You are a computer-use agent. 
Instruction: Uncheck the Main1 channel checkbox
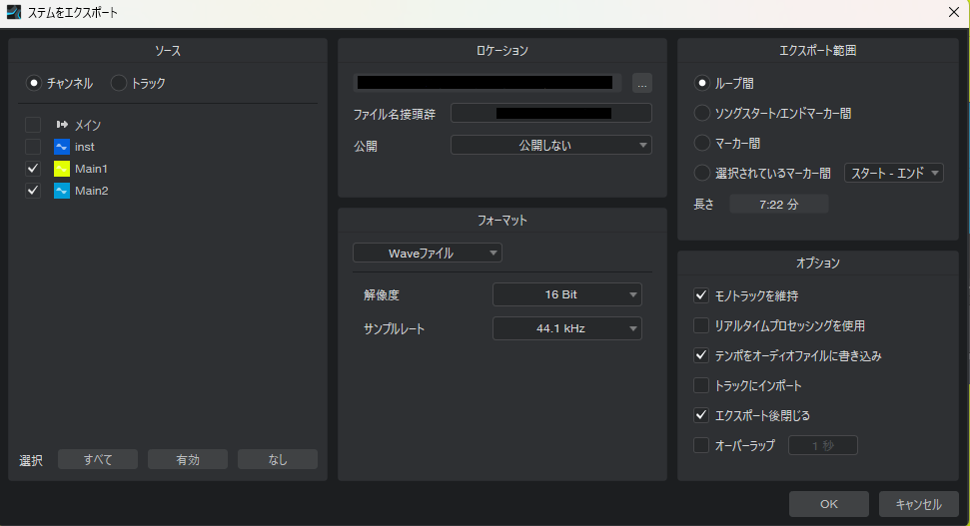click(33, 169)
